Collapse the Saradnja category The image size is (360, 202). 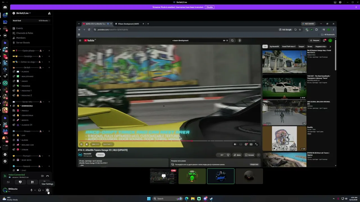click(28, 56)
